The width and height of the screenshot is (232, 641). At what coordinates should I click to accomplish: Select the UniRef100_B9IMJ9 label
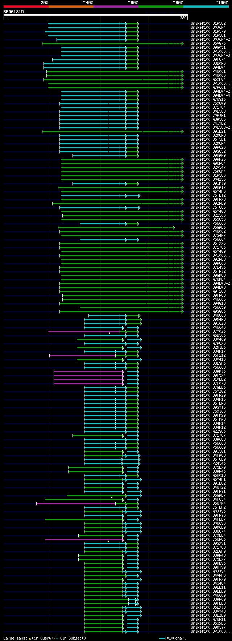point(208,184)
